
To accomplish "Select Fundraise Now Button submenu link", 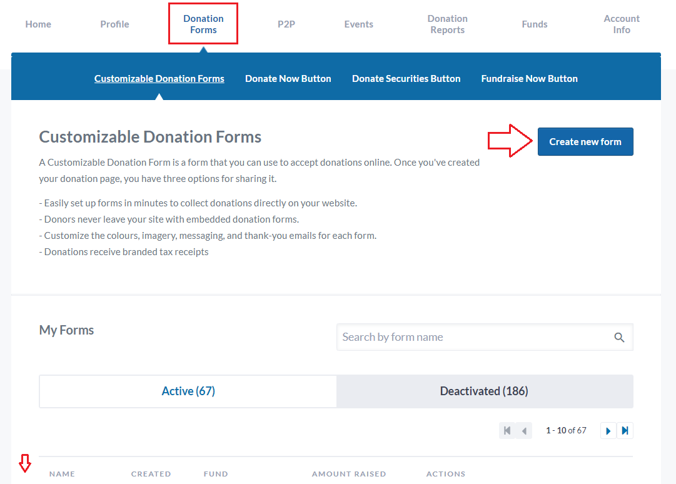I will [530, 79].
